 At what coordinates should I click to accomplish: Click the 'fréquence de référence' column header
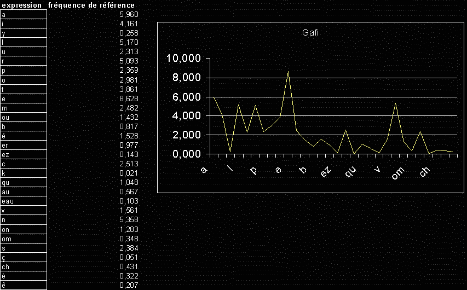tap(91, 5)
